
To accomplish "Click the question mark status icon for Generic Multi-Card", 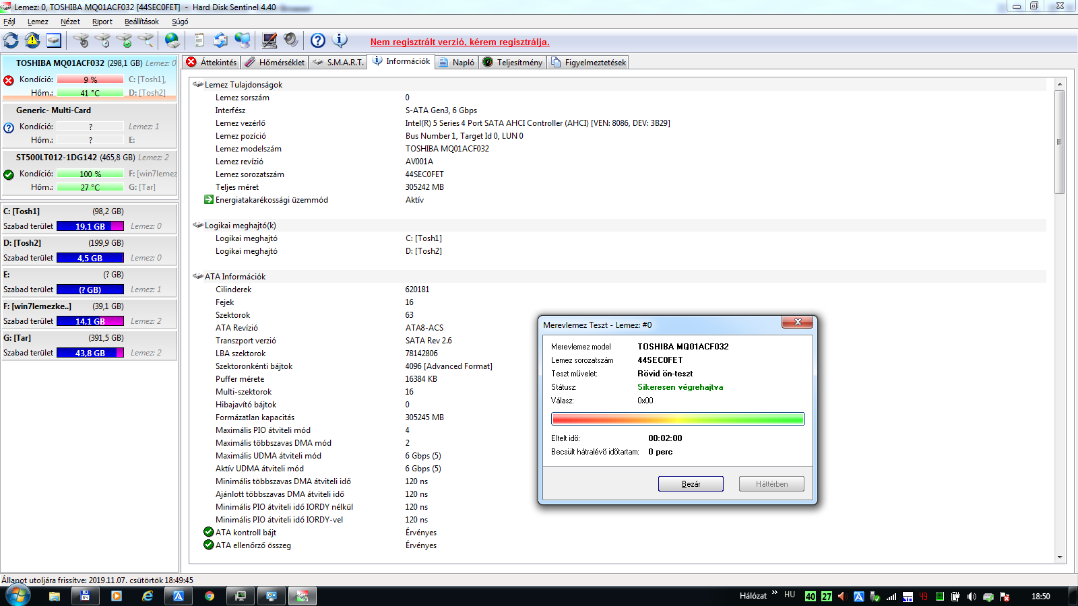I will [x=9, y=127].
